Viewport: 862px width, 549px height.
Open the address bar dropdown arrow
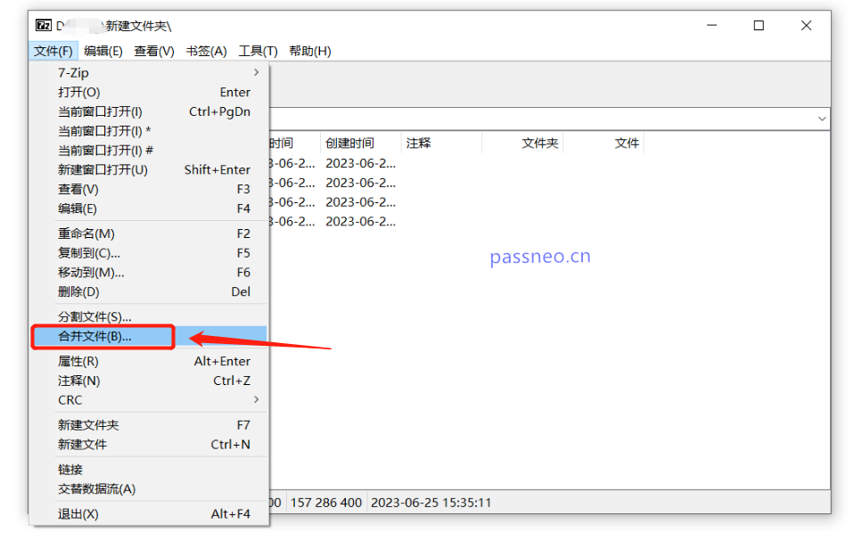(x=821, y=119)
